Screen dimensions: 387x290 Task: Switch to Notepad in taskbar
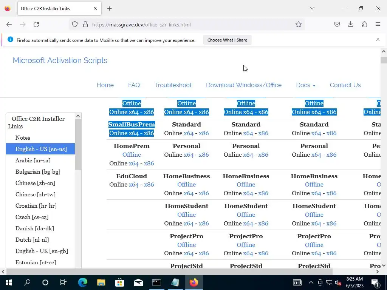[x=175, y=282]
